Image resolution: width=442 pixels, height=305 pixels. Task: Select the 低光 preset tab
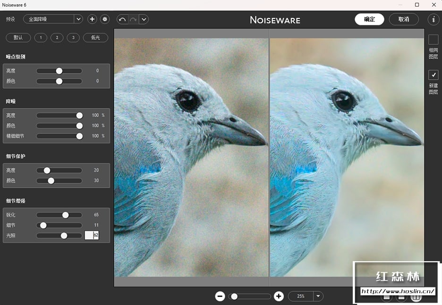click(95, 38)
